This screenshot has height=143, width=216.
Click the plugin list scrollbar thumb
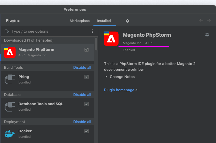96,44
